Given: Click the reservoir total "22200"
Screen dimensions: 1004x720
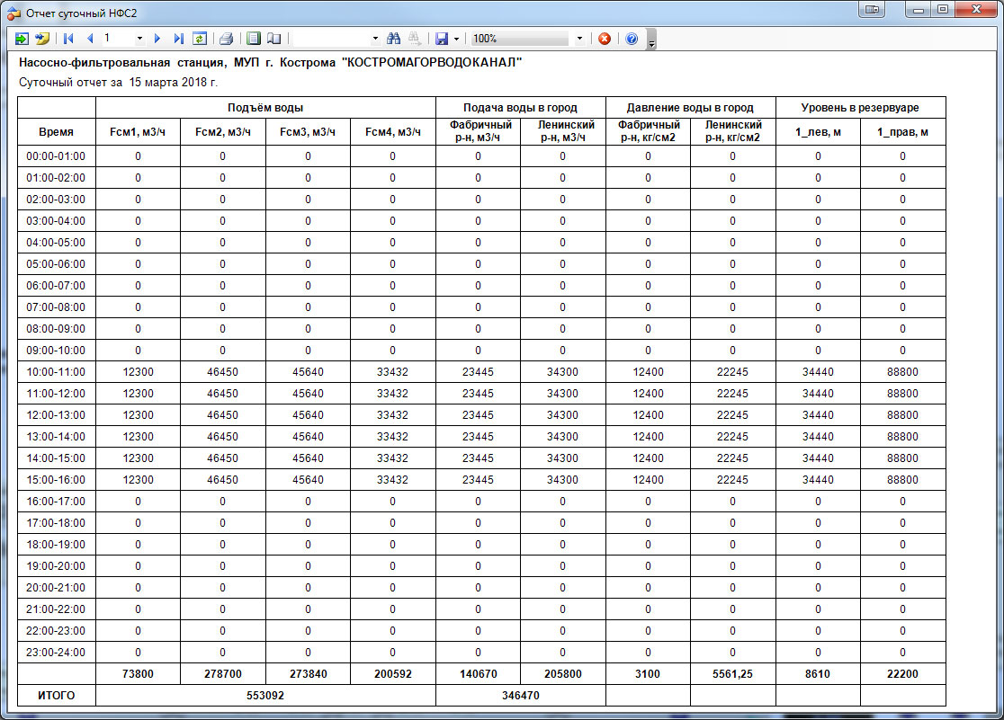Looking at the screenshot, I should tap(903, 674).
